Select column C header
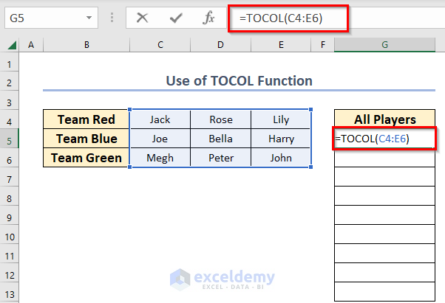The width and height of the screenshot is (445, 303). (x=160, y=46)
